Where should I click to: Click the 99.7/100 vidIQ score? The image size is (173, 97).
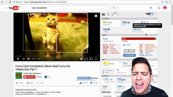point(107,22)
